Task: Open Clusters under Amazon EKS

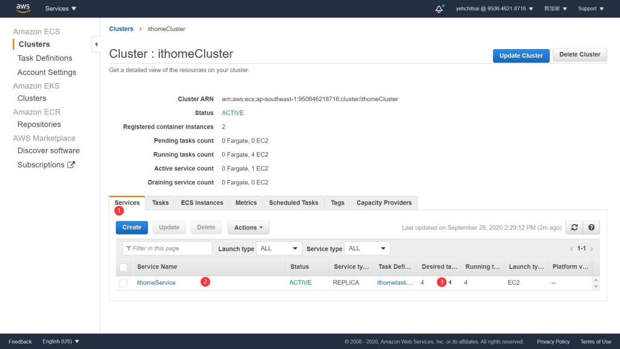Action: click(31, 98)
